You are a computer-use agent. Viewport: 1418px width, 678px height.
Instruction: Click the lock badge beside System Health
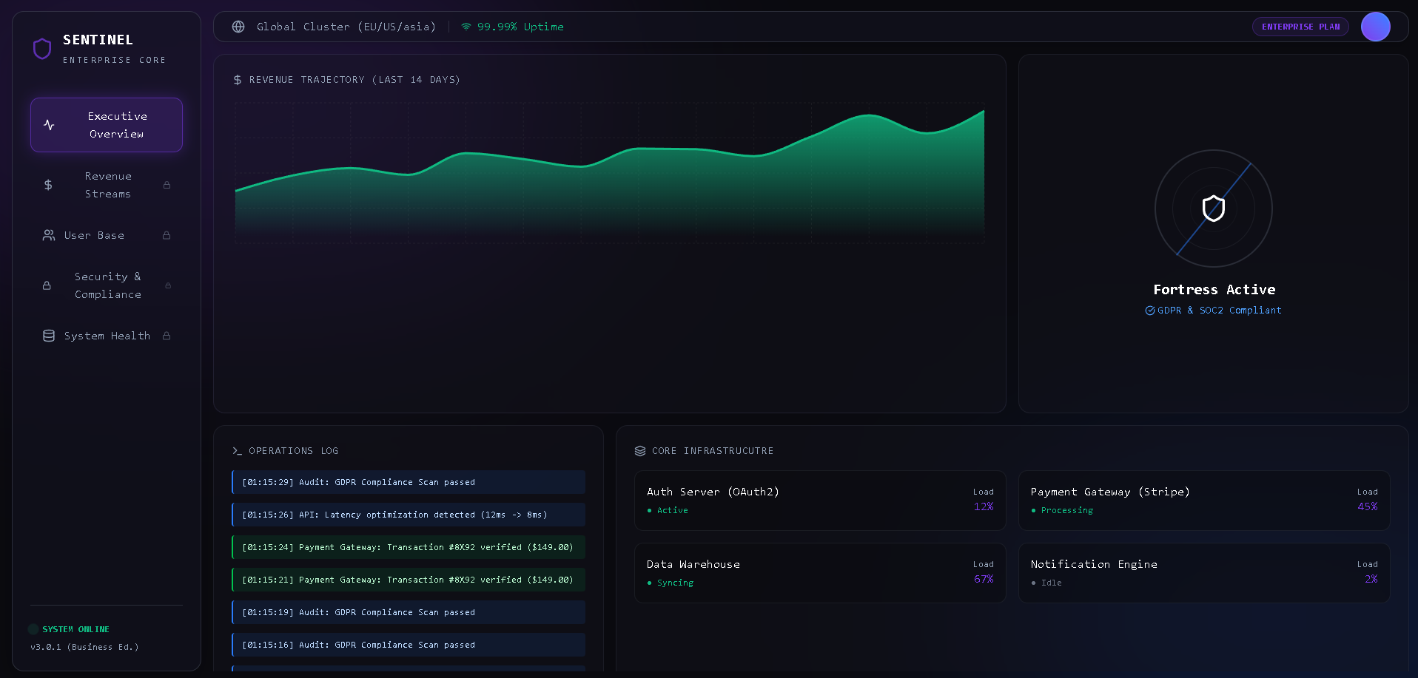coord(167,336)
